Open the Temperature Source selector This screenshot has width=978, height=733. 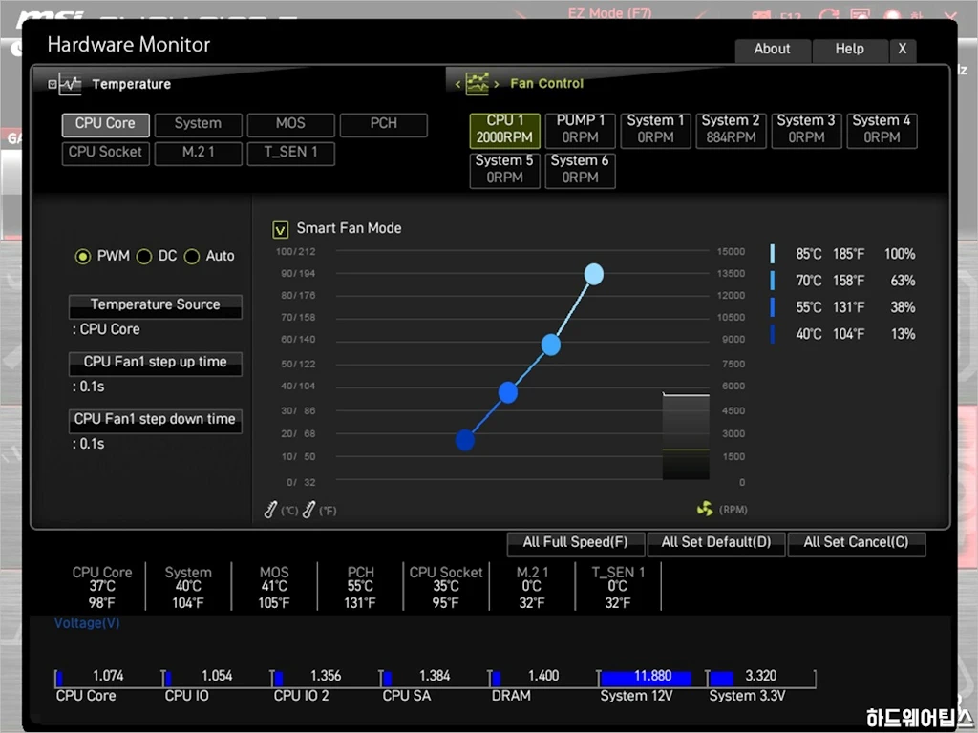[x=156, y=306]
